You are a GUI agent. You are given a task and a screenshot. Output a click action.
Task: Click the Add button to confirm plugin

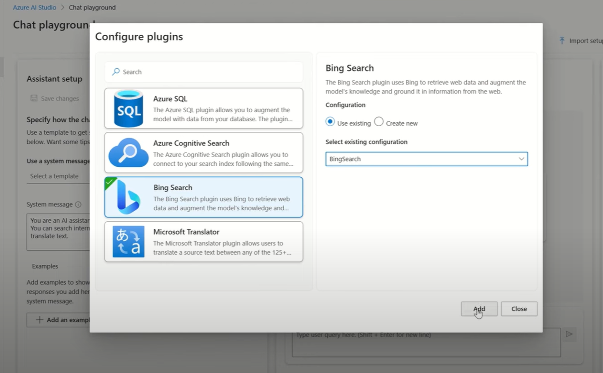pos(479,309)
